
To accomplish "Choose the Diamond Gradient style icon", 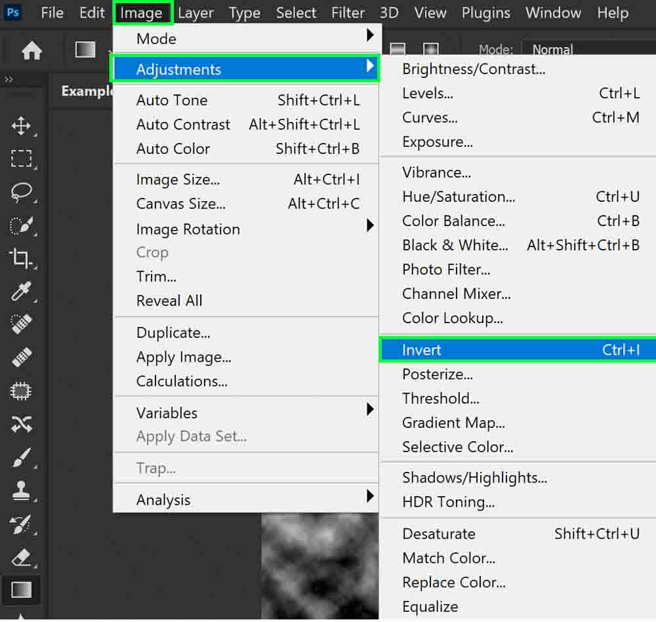I will pyautogui.click(x=431, y=49).
